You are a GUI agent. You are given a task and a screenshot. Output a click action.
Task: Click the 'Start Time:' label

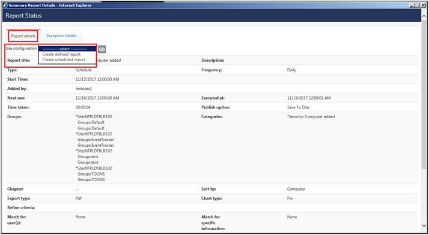pos(17,79)
